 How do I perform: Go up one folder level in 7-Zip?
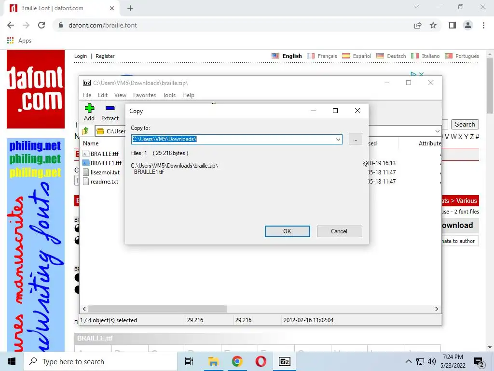point(85,131)
